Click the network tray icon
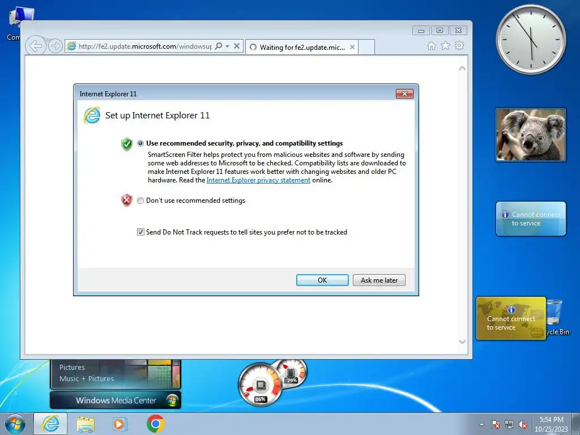Viewport: 580px width, 435px height. click(x=509, y=424)
